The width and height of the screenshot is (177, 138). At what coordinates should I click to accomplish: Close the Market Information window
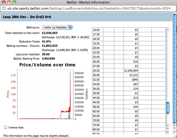click(x=4, y=2)
